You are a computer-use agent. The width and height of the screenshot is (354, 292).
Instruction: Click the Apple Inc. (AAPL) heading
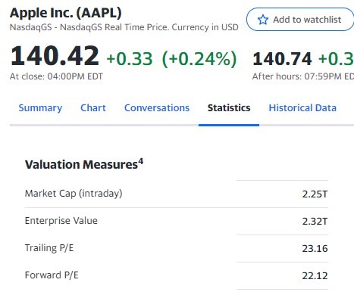(x=66, y=13)
